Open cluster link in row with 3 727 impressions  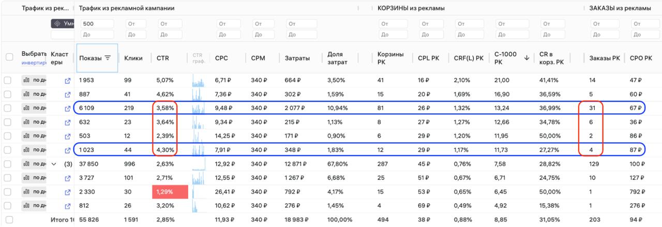click(x=67, y=178)
